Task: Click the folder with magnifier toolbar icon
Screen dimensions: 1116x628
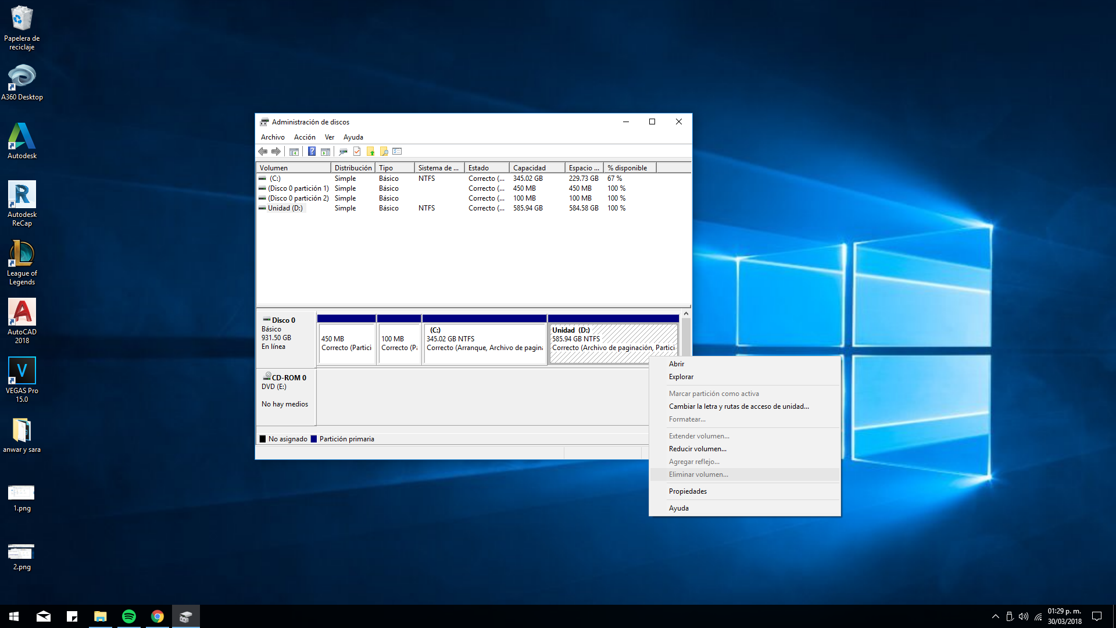Action: coord(384,152)
